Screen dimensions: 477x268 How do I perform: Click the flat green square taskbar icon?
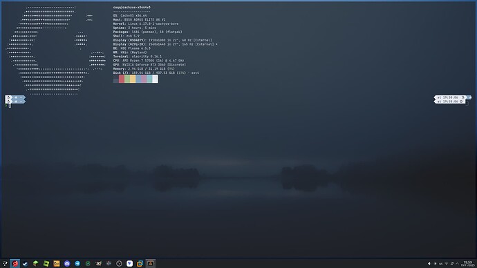pyautogui.click(x=46, y=263)
